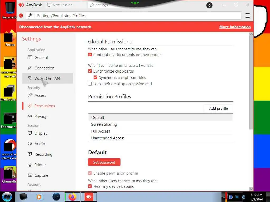Show hidden system tray icons

tap(224, 197)
